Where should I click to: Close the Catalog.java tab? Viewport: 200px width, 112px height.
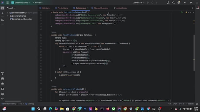coord(88,8)
